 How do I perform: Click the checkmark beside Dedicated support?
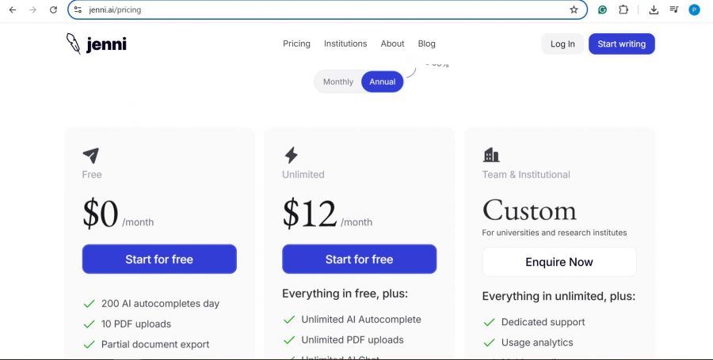tap(490, 322)
